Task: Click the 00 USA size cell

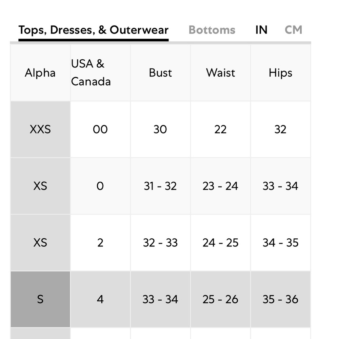Action: point(100,129)
